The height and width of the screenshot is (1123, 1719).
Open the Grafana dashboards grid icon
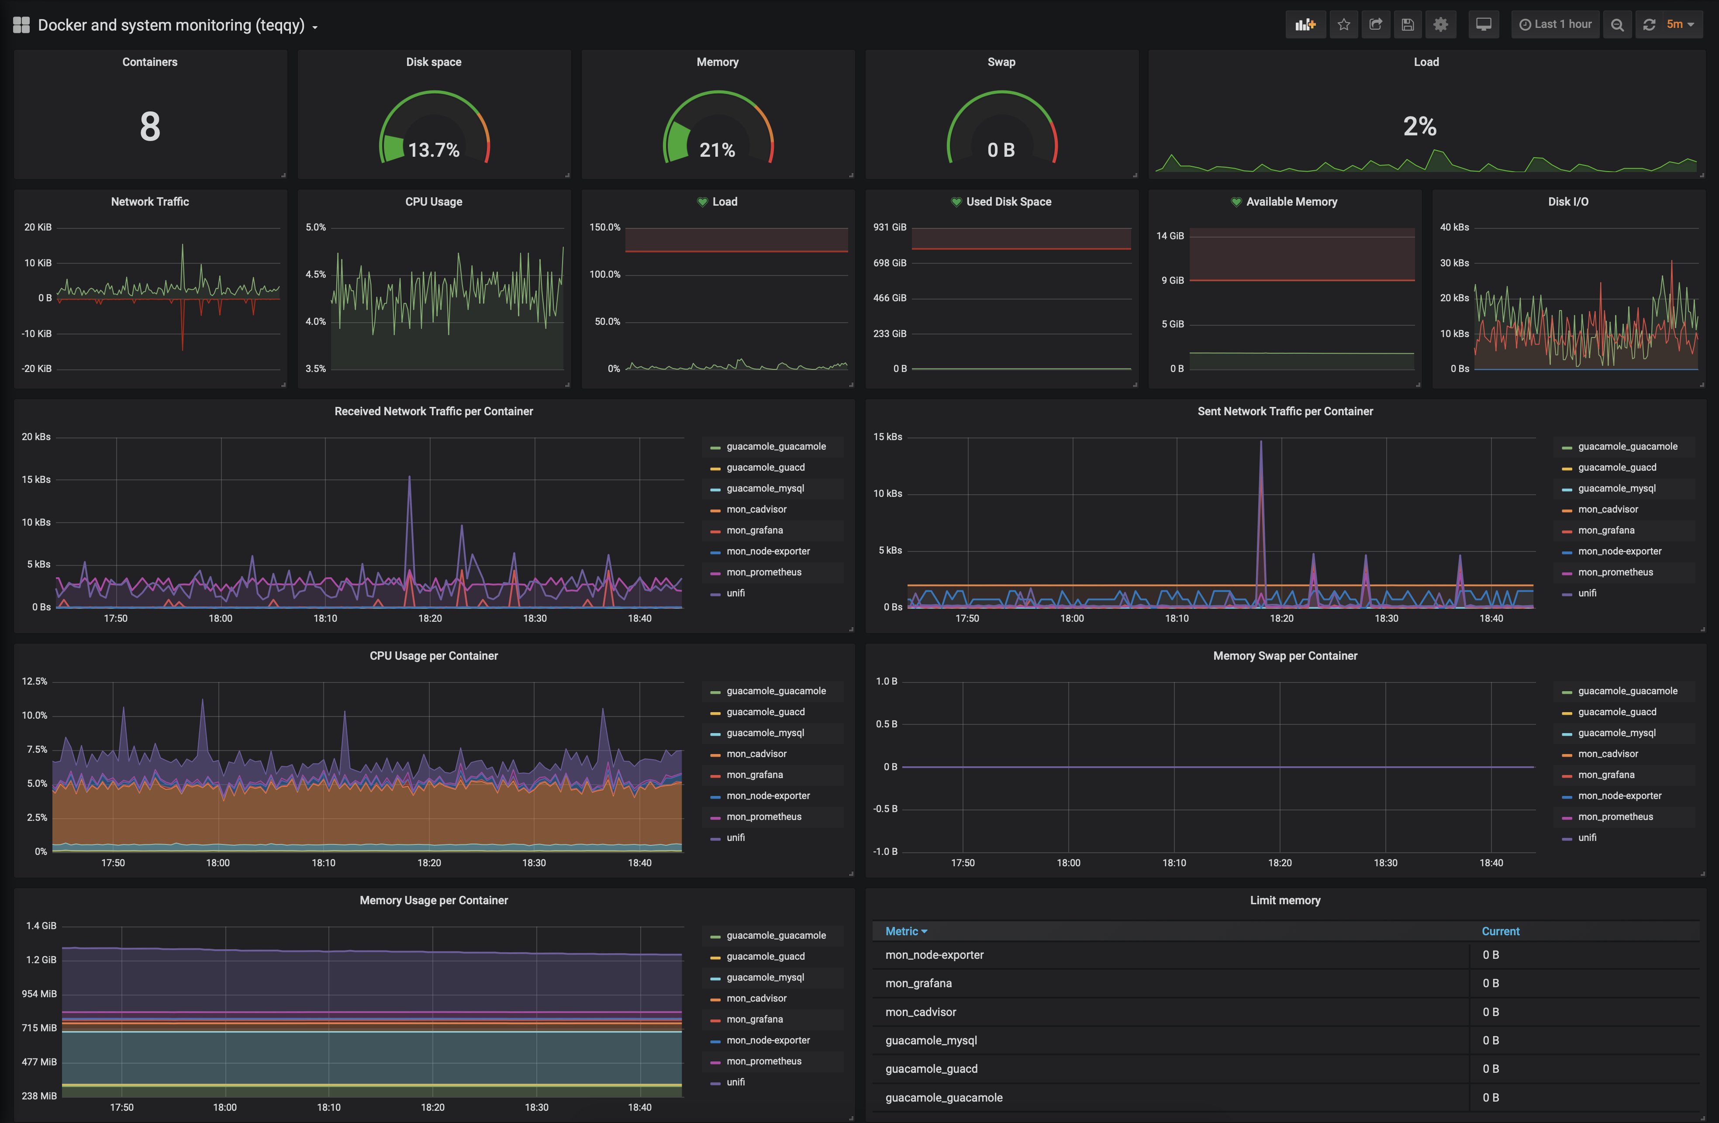point(21,24)
